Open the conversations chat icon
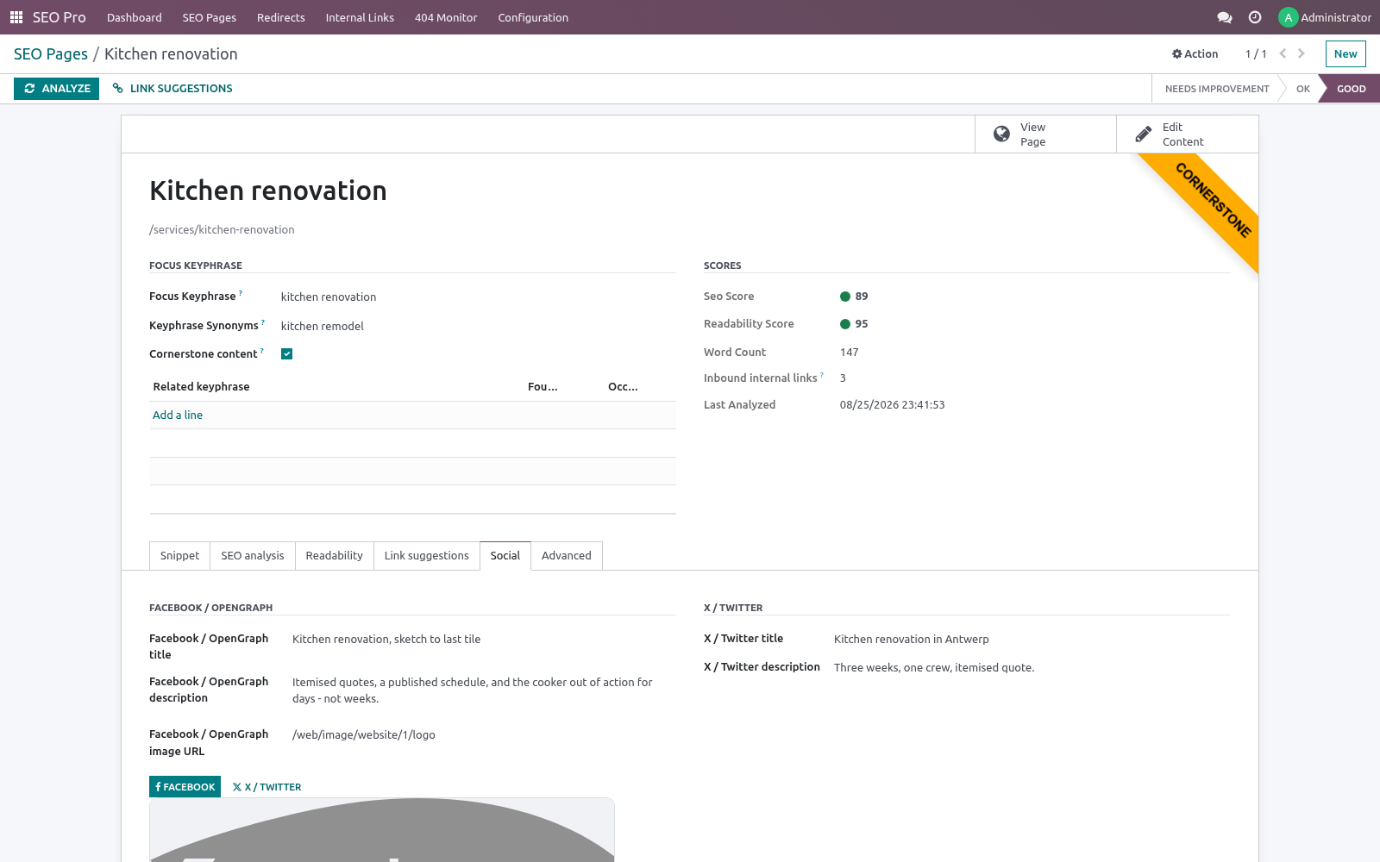1380x862 pixels. click(x=1224, y=17)
